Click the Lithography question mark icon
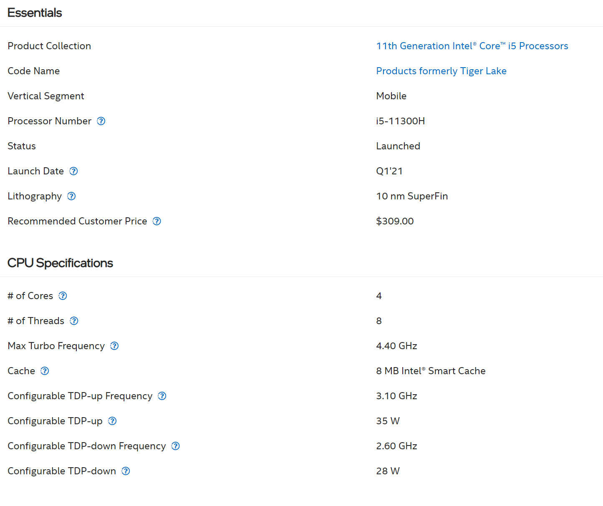 (71, 196)
